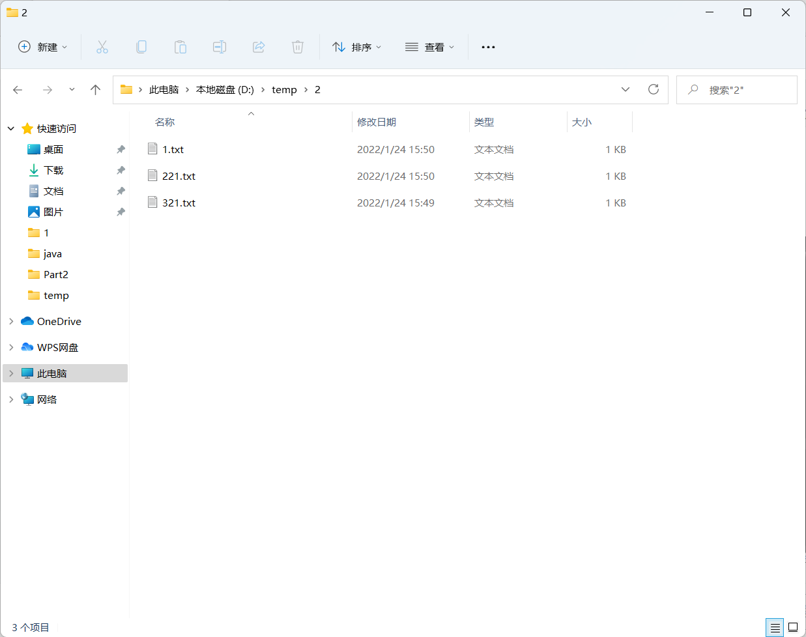The width and height of the screenshot is (806, 637).
Task: Click the Copy icon
Action: click(x=141, y=46)
